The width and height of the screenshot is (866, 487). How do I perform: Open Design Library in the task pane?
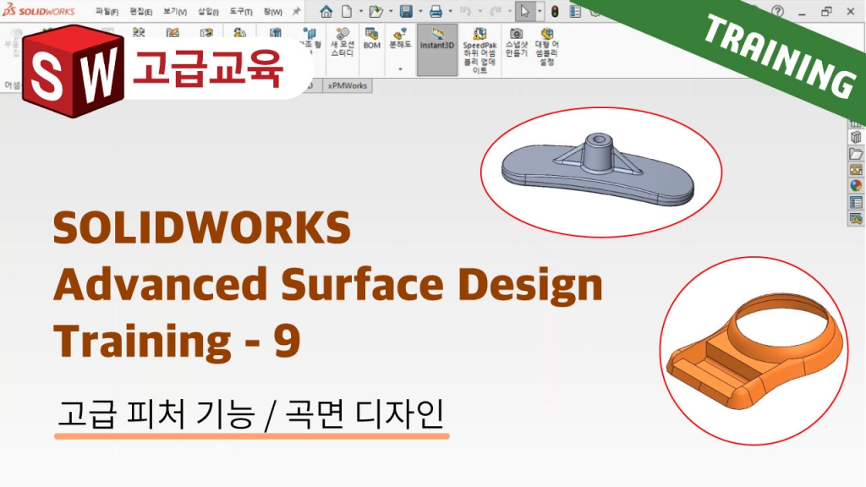[856, 137]
